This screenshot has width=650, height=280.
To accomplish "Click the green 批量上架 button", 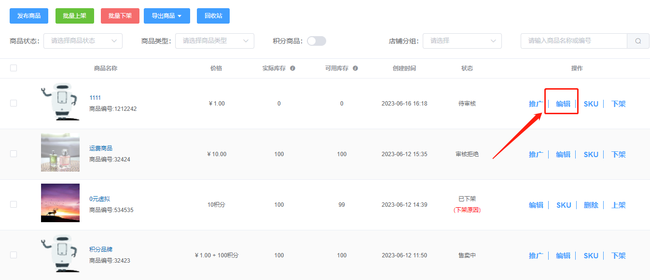I will (75, 16).
